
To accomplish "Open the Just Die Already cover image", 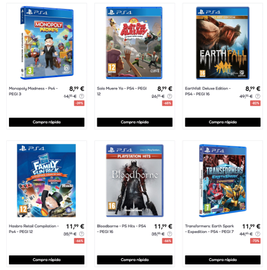I will click(x=134, y=43).
